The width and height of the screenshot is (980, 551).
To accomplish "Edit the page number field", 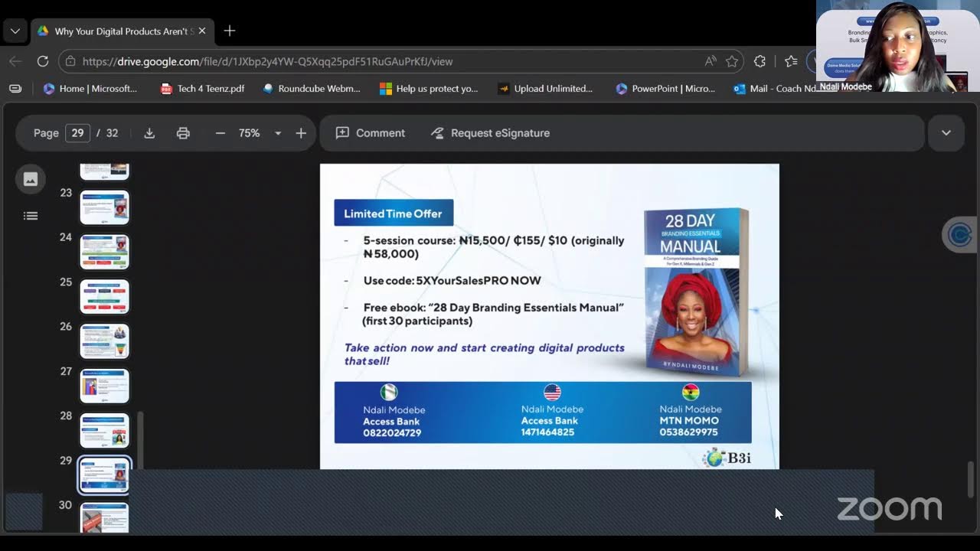I will [x=77, y=133].
